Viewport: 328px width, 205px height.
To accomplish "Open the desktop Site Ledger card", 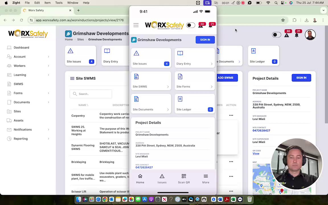I will (x=264, y=56).
